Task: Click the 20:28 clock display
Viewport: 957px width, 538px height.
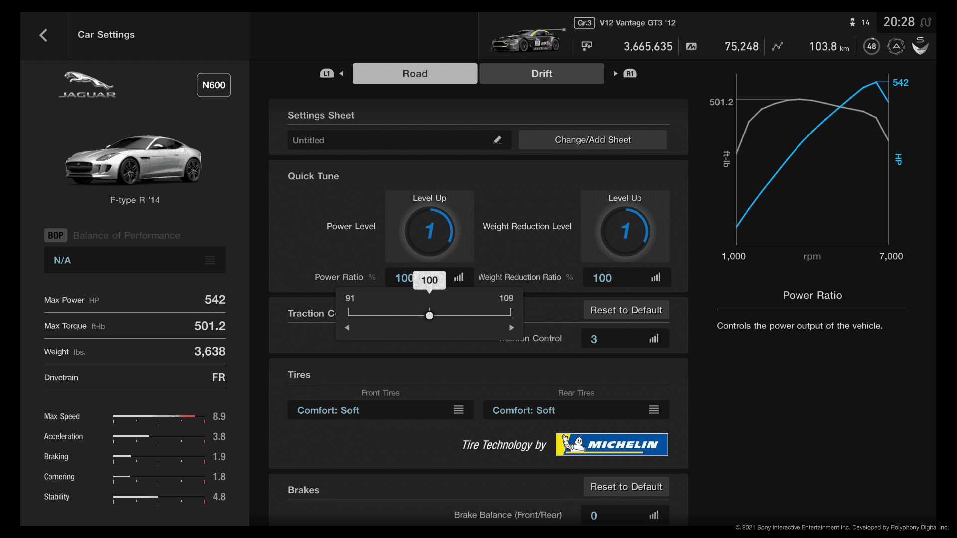Action: 899,22
